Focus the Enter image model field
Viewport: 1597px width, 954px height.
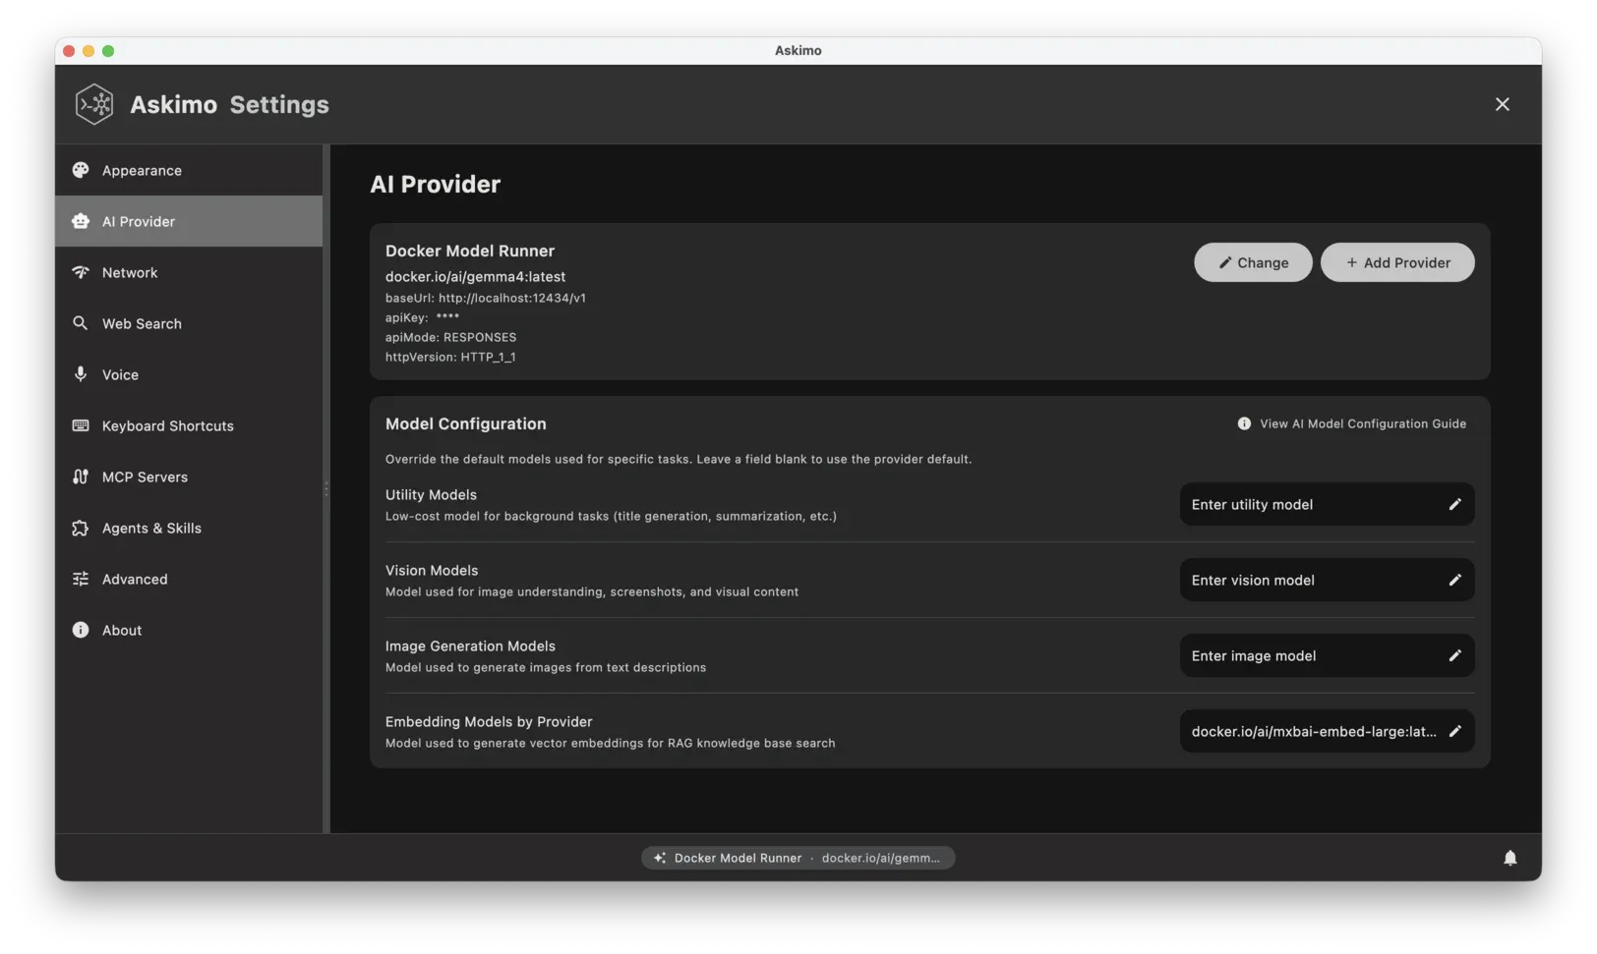[1327, 655]
